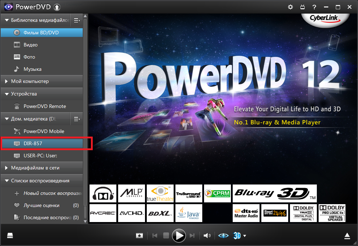Mute the volume speaker icon
This screenshot has height=246, width=358.
click(207, 236)
